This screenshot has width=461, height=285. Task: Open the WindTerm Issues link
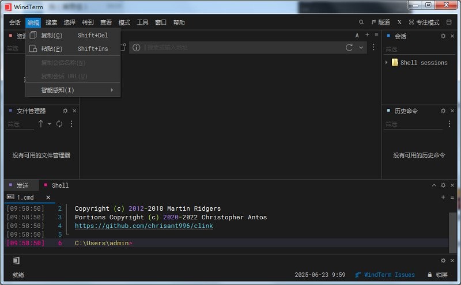point(385,275)
